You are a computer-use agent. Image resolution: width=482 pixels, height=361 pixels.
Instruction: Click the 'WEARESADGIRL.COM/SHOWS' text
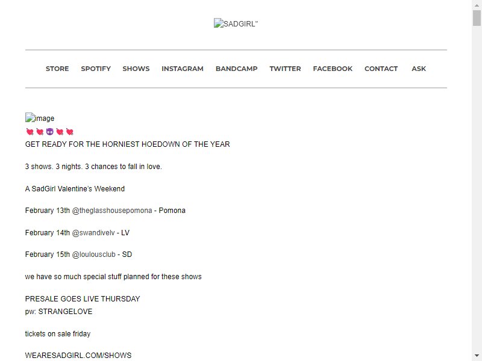click(x=78, y=356)
